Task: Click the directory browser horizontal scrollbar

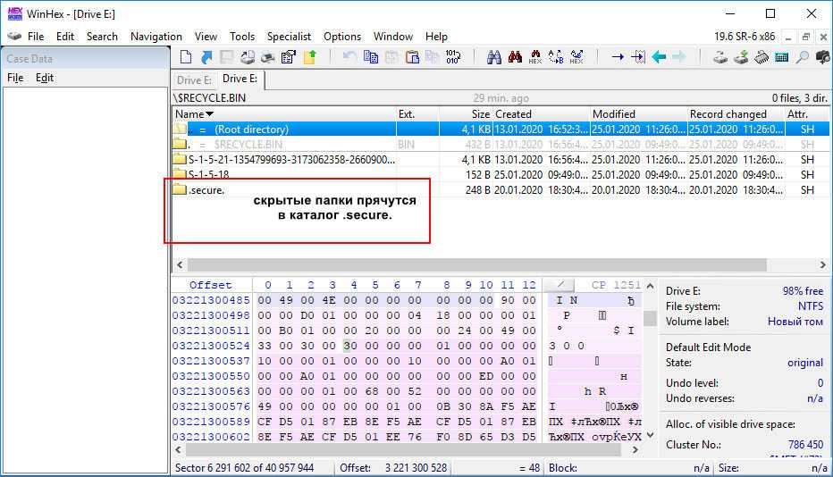Action: [x=474, y=265]
